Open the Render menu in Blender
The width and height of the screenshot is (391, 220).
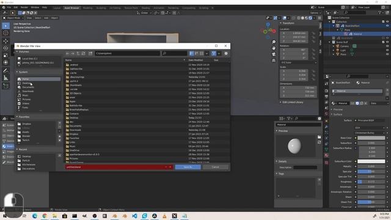tap(24, 7)
